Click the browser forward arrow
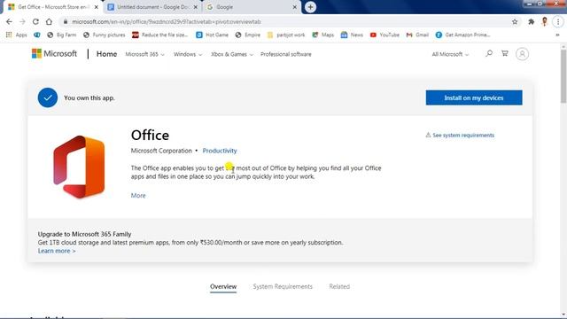567x319 pixels. click(x=22, y=21)
